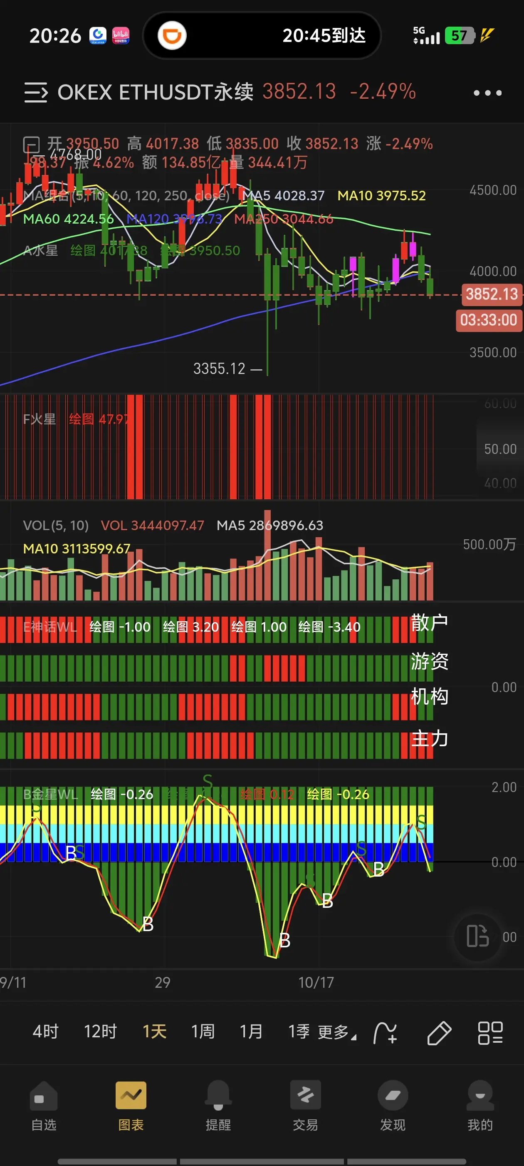This screenshot has width=524, height=1166.
Task: Open the drawing pencil tool
Action: 439,1033
